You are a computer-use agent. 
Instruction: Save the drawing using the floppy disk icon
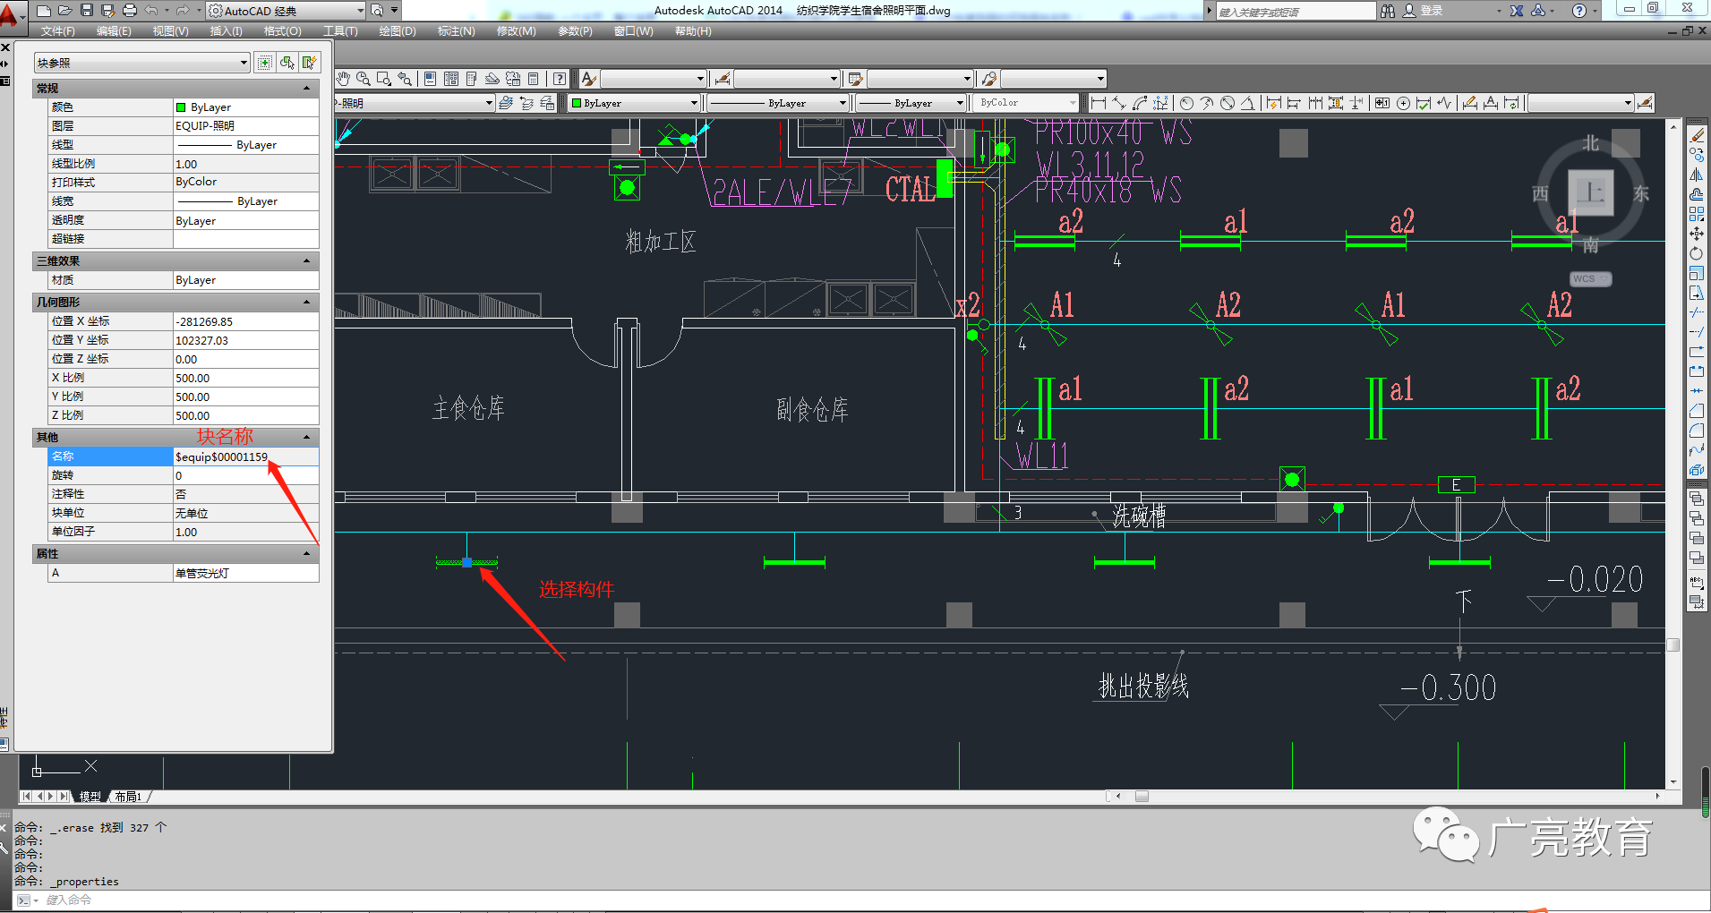(x=87, y=11)
